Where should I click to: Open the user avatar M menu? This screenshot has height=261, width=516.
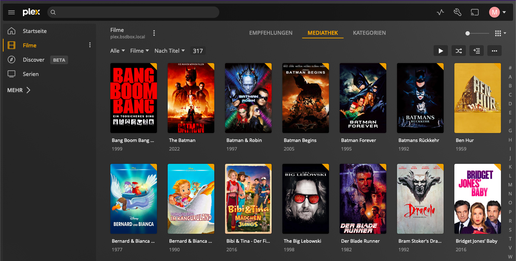click(494, 12)
